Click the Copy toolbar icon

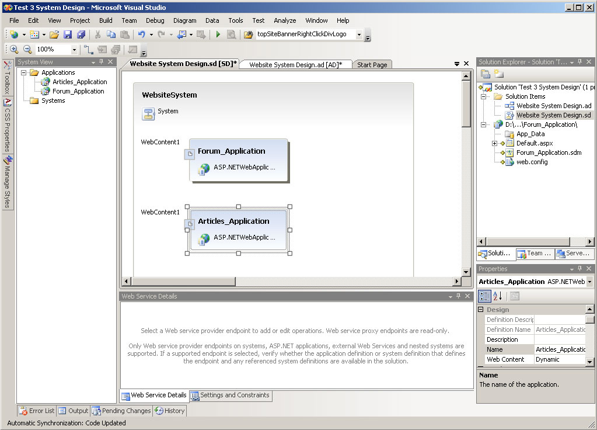pyautogui.click(x=111, y=34)
